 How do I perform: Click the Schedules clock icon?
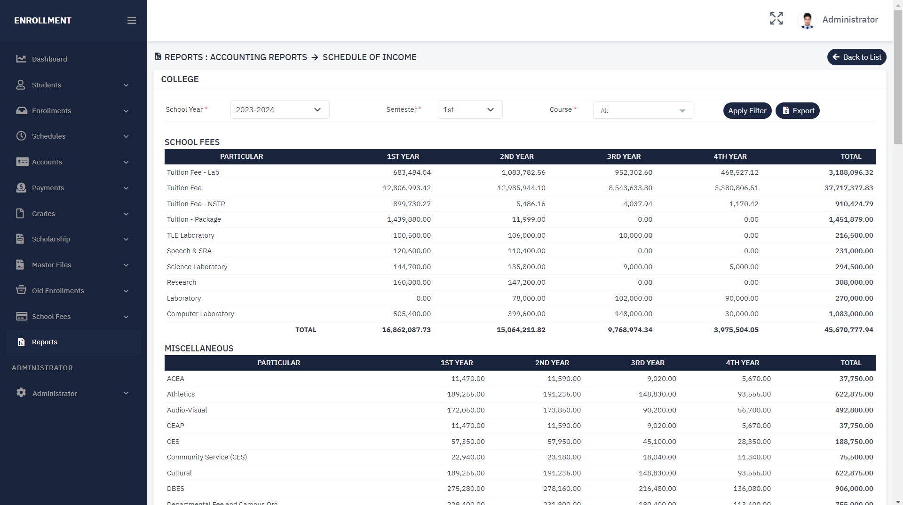tap(21, 136)
